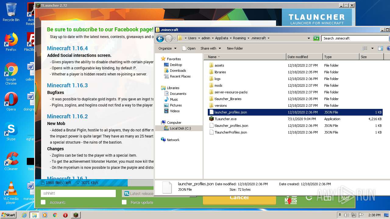
Task: Toggle the Explorer preview pane icon
Action: click(380, 48)
